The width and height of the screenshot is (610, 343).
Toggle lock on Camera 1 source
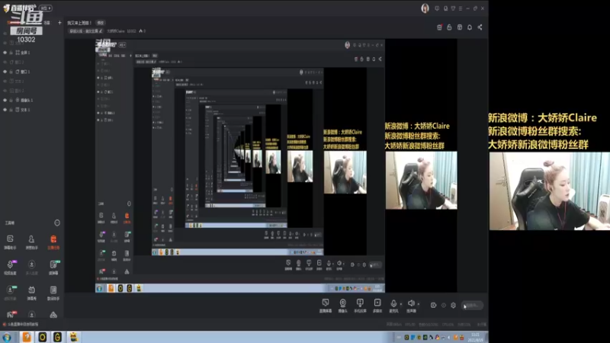click(11, 101)
